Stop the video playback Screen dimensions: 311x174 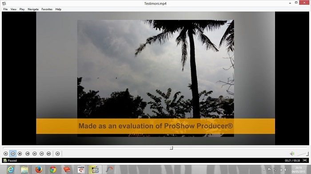coord(20,154)
